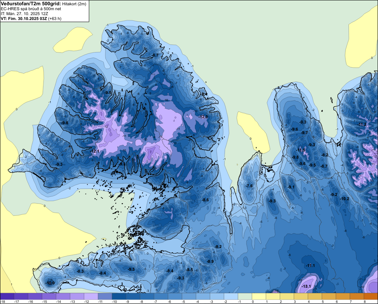
Task: Click the -8.9 temperature value
Action: 210,261
